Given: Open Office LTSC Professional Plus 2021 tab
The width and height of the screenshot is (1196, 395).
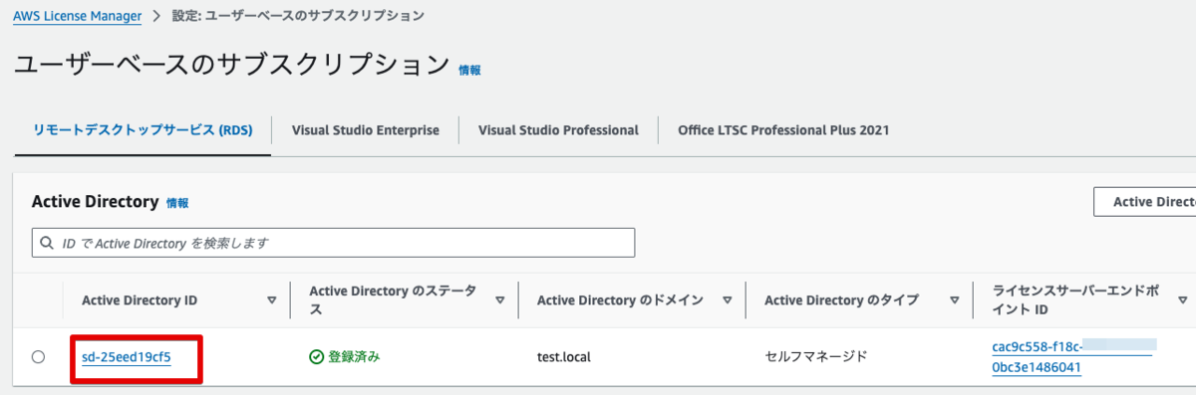Looking at the screenshot, I should coord(783,130).
